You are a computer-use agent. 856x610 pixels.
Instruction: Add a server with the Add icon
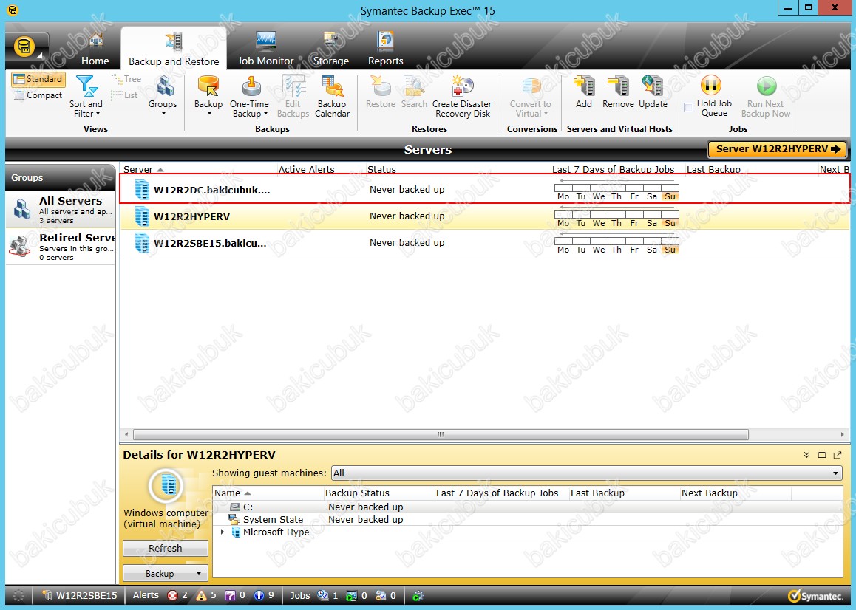(x=583, y=86)
